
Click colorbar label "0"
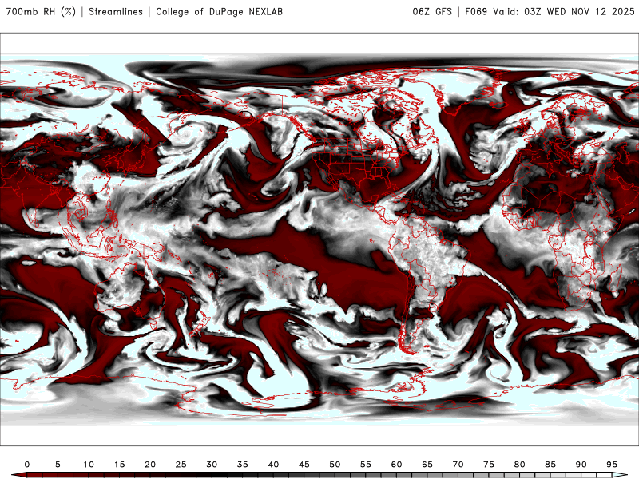pos(27,465)
